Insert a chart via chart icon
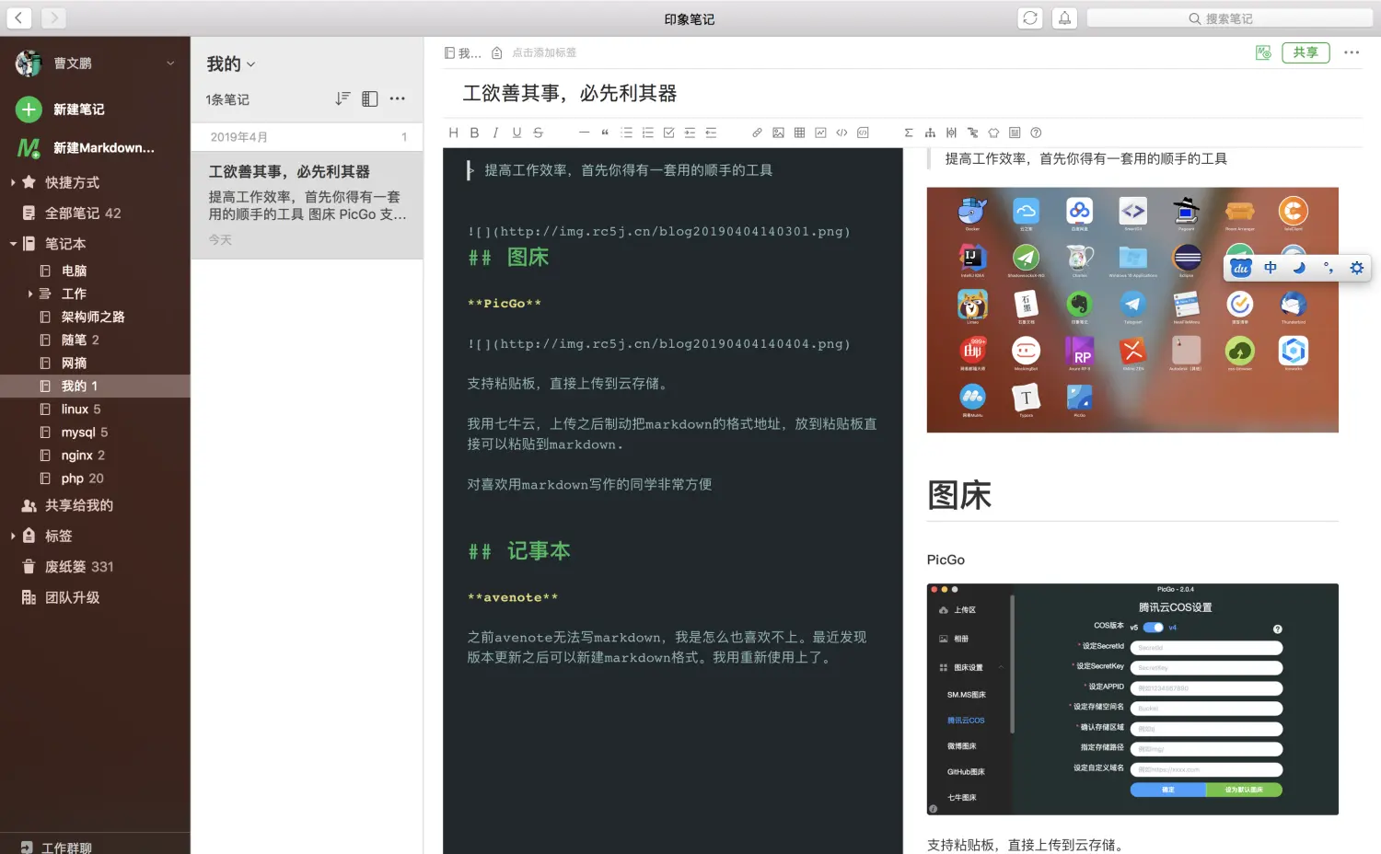The image size is (1381, 854). (x=820, y=133)
